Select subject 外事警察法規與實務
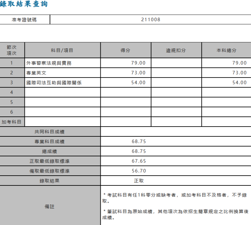 point(49,63)
